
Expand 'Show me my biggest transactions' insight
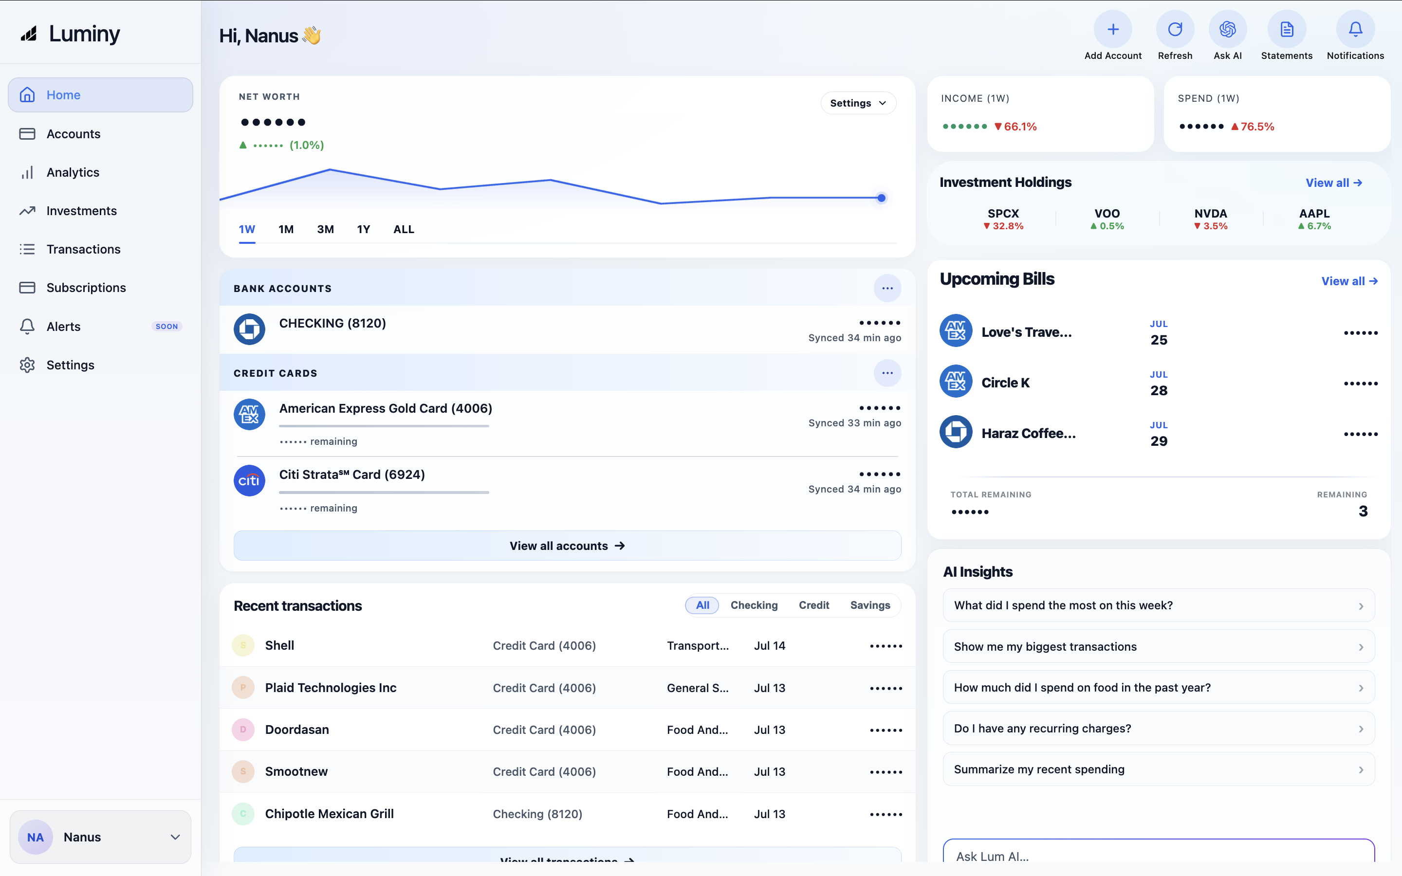tap(1159, 647)
